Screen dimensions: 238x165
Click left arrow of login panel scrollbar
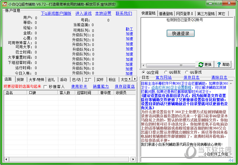(143, 65)
